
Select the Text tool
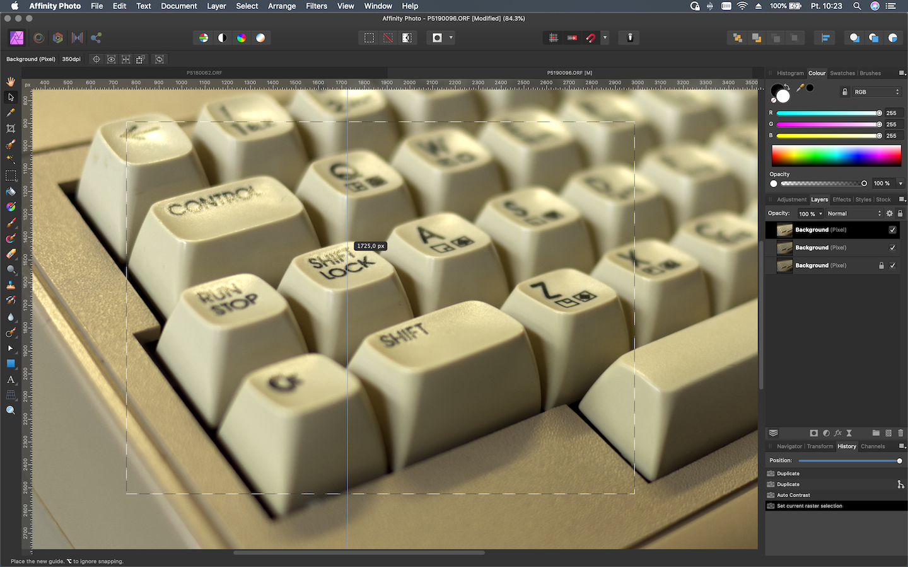(11, 379)
